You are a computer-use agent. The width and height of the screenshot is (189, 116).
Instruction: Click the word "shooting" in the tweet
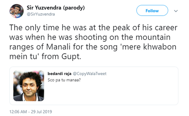[x=91, y=37]
